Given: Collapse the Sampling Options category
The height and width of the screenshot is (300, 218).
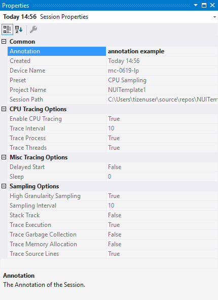Looking at the screenshot, I should (4, 186).
